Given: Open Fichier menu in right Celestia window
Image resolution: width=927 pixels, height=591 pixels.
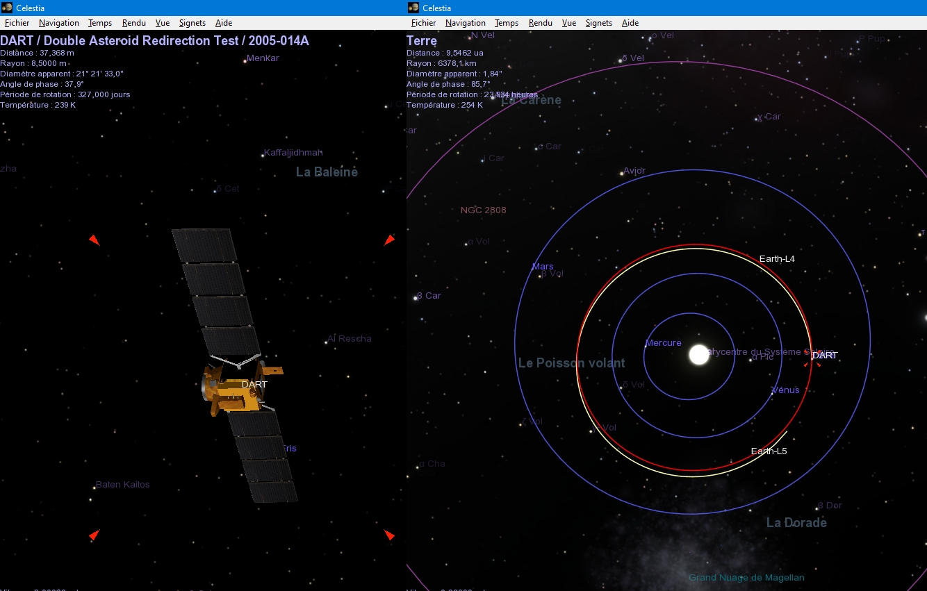Looking at the screenshot, I should point(424,23).
